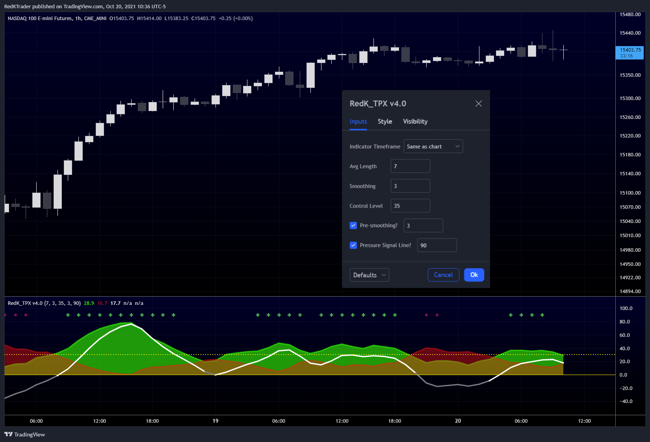The image size is (650, 442).
Task: Expand the Indicator Timeframe dropdown
Action: pyautogui.click(x=433, y=147)
